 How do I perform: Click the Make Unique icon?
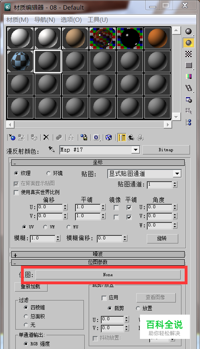[x=71, y=137]
